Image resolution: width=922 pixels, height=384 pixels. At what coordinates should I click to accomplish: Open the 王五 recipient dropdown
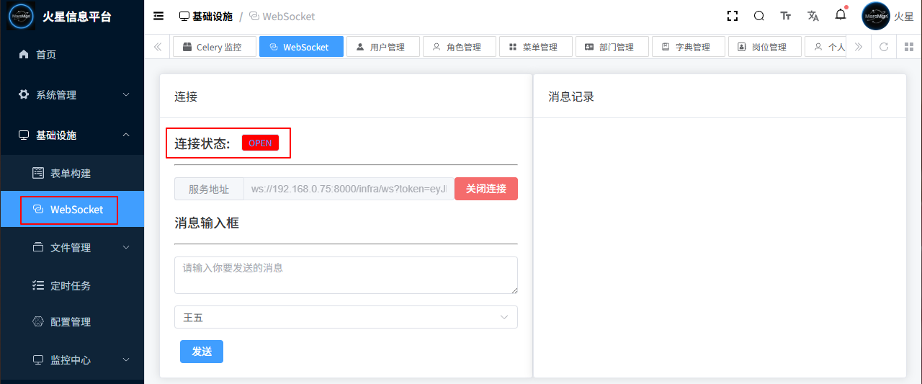pos(346,317)
